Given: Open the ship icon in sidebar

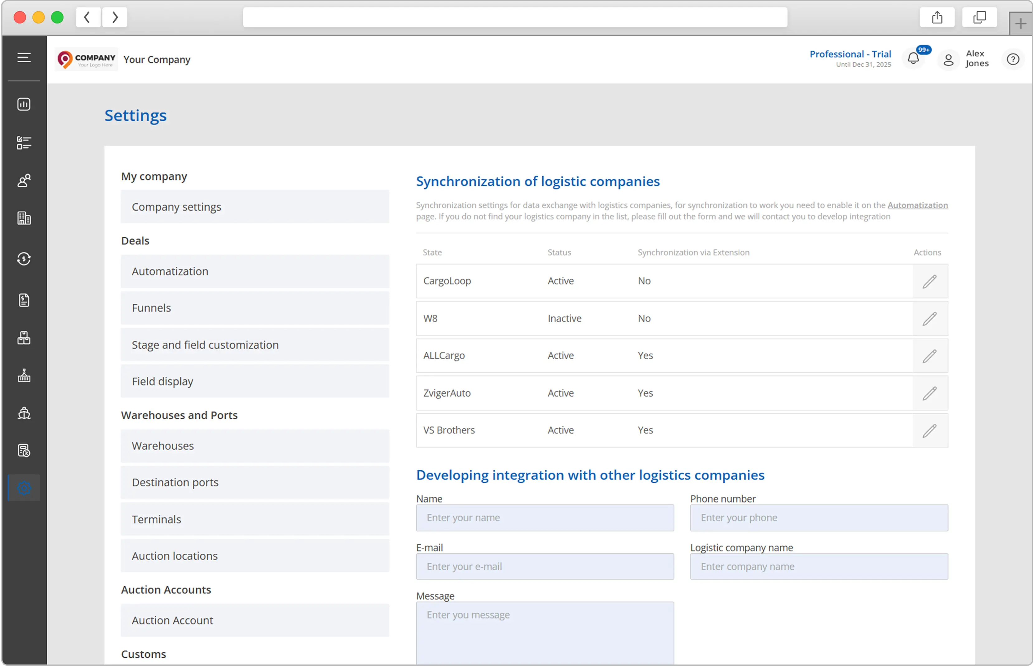Looking at the screenshot, I should 24,413.
